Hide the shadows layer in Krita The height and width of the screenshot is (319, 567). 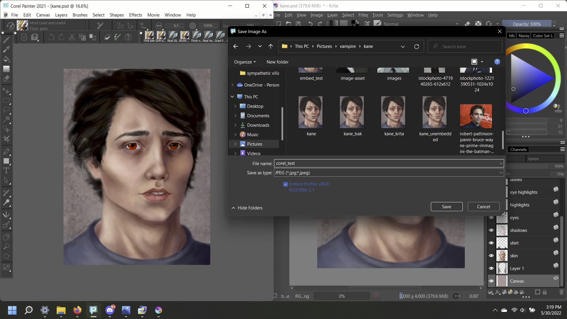491,230
